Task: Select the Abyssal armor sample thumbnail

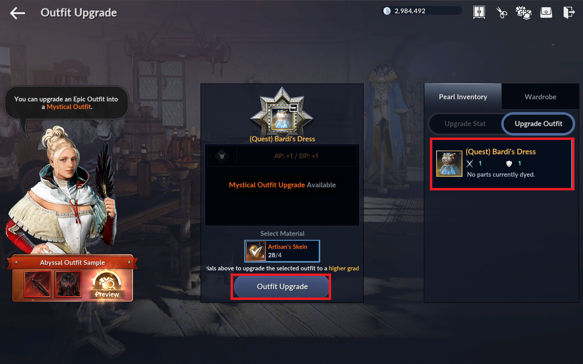Action: (x=68, y=284)
